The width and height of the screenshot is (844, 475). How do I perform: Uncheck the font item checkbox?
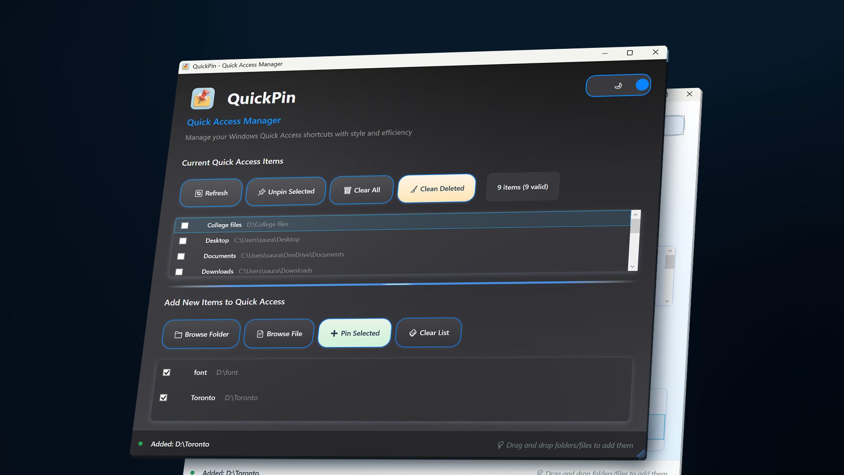167,373
